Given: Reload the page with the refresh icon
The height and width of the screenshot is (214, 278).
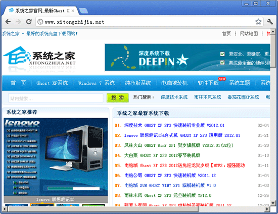Looking at the screenshot, I should pos(29,22).
